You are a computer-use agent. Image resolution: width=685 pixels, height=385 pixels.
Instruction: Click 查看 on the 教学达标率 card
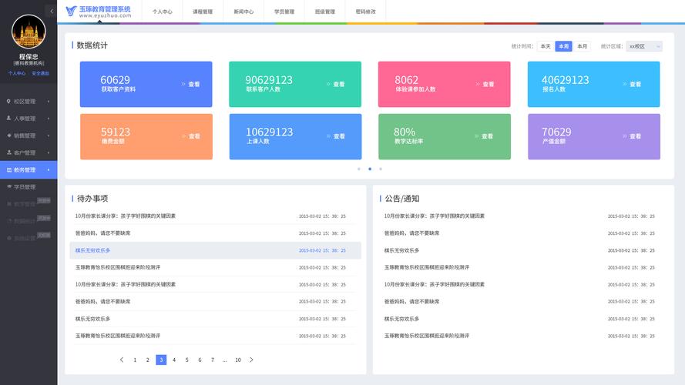pyautogui.click(x=484, y=136)
